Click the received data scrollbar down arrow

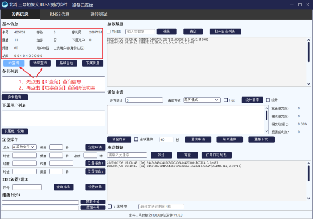pos(308,84)
